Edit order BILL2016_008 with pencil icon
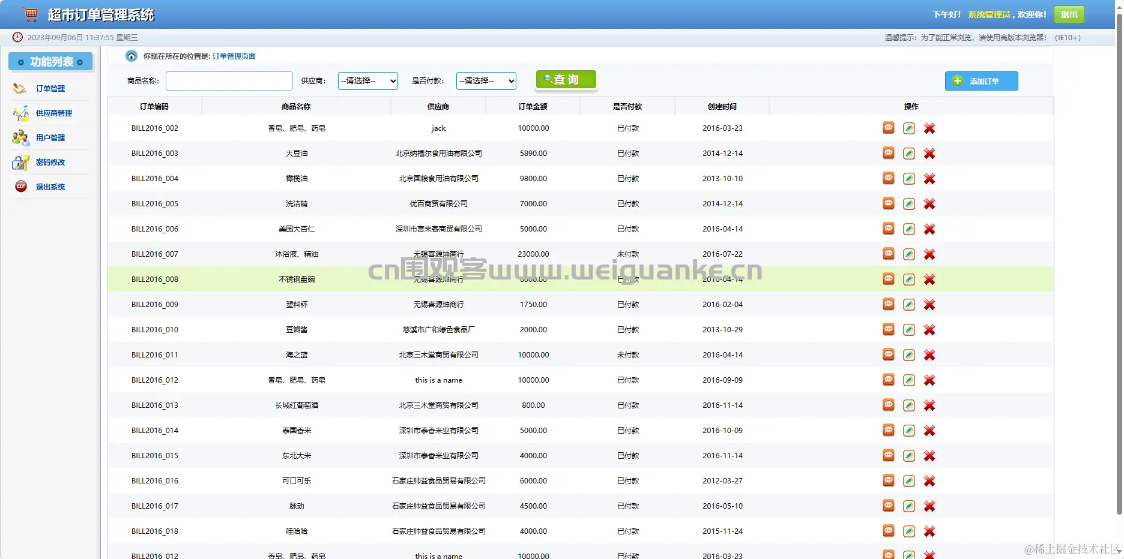The width and height of the screenshot is (1124, 559). tap(909, 279)
